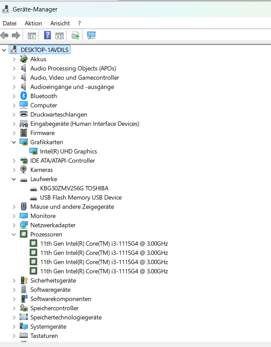Expand the Netzwerkadapter category
The height and width of the screenshot is (347, 271).
pos(14,225)
